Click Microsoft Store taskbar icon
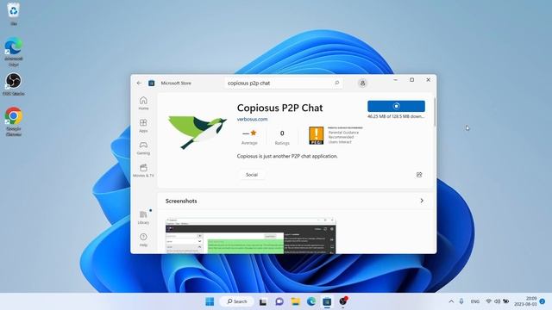This screenshot has height=310, width=552. (x=327, y=301)
